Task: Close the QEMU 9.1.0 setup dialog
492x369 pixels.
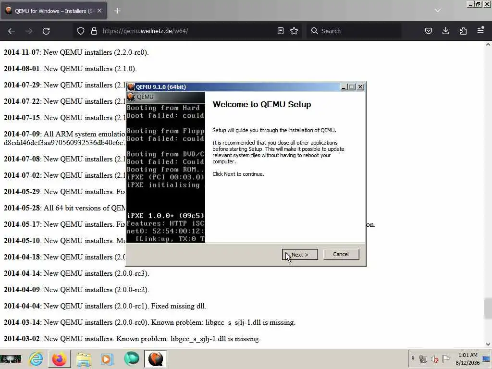Action: point(360,87)
